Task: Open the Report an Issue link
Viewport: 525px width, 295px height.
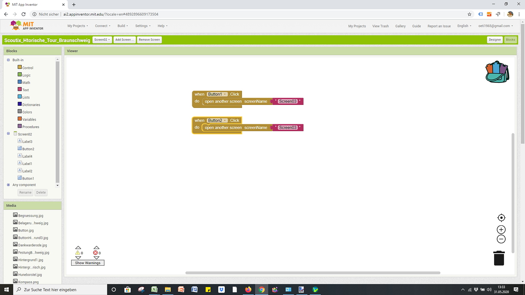Action: 439,26
